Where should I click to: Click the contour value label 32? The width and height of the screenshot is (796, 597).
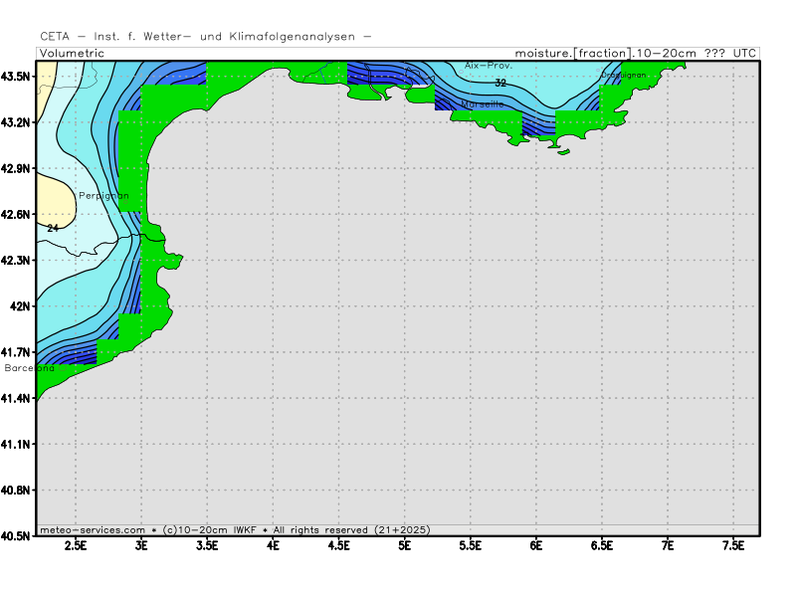point(500,84)
